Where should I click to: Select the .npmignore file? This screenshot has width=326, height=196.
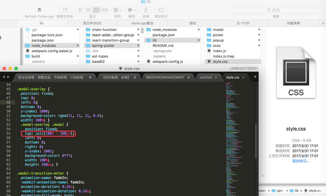[x=172, y=51]
